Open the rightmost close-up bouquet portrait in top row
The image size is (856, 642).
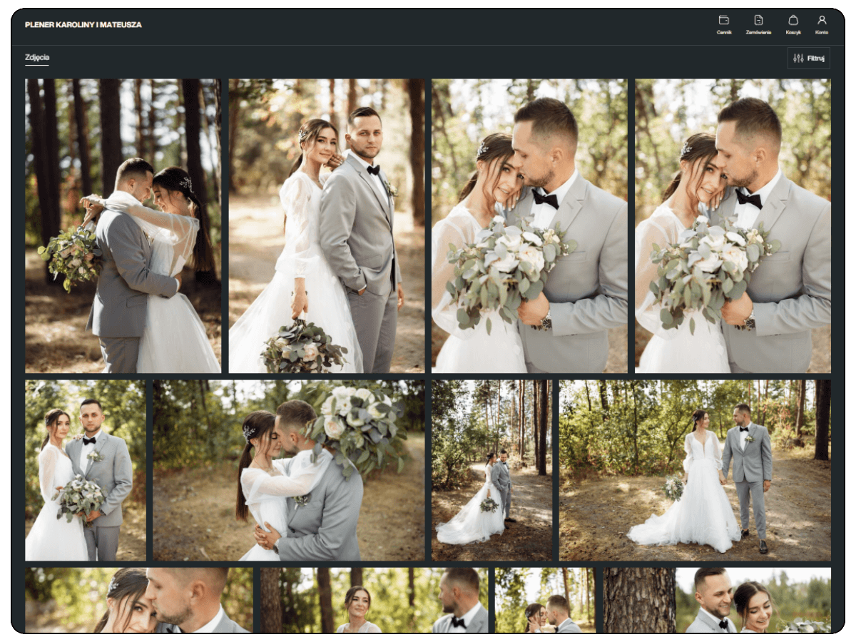pyautogui.click(x=733, y=225)
